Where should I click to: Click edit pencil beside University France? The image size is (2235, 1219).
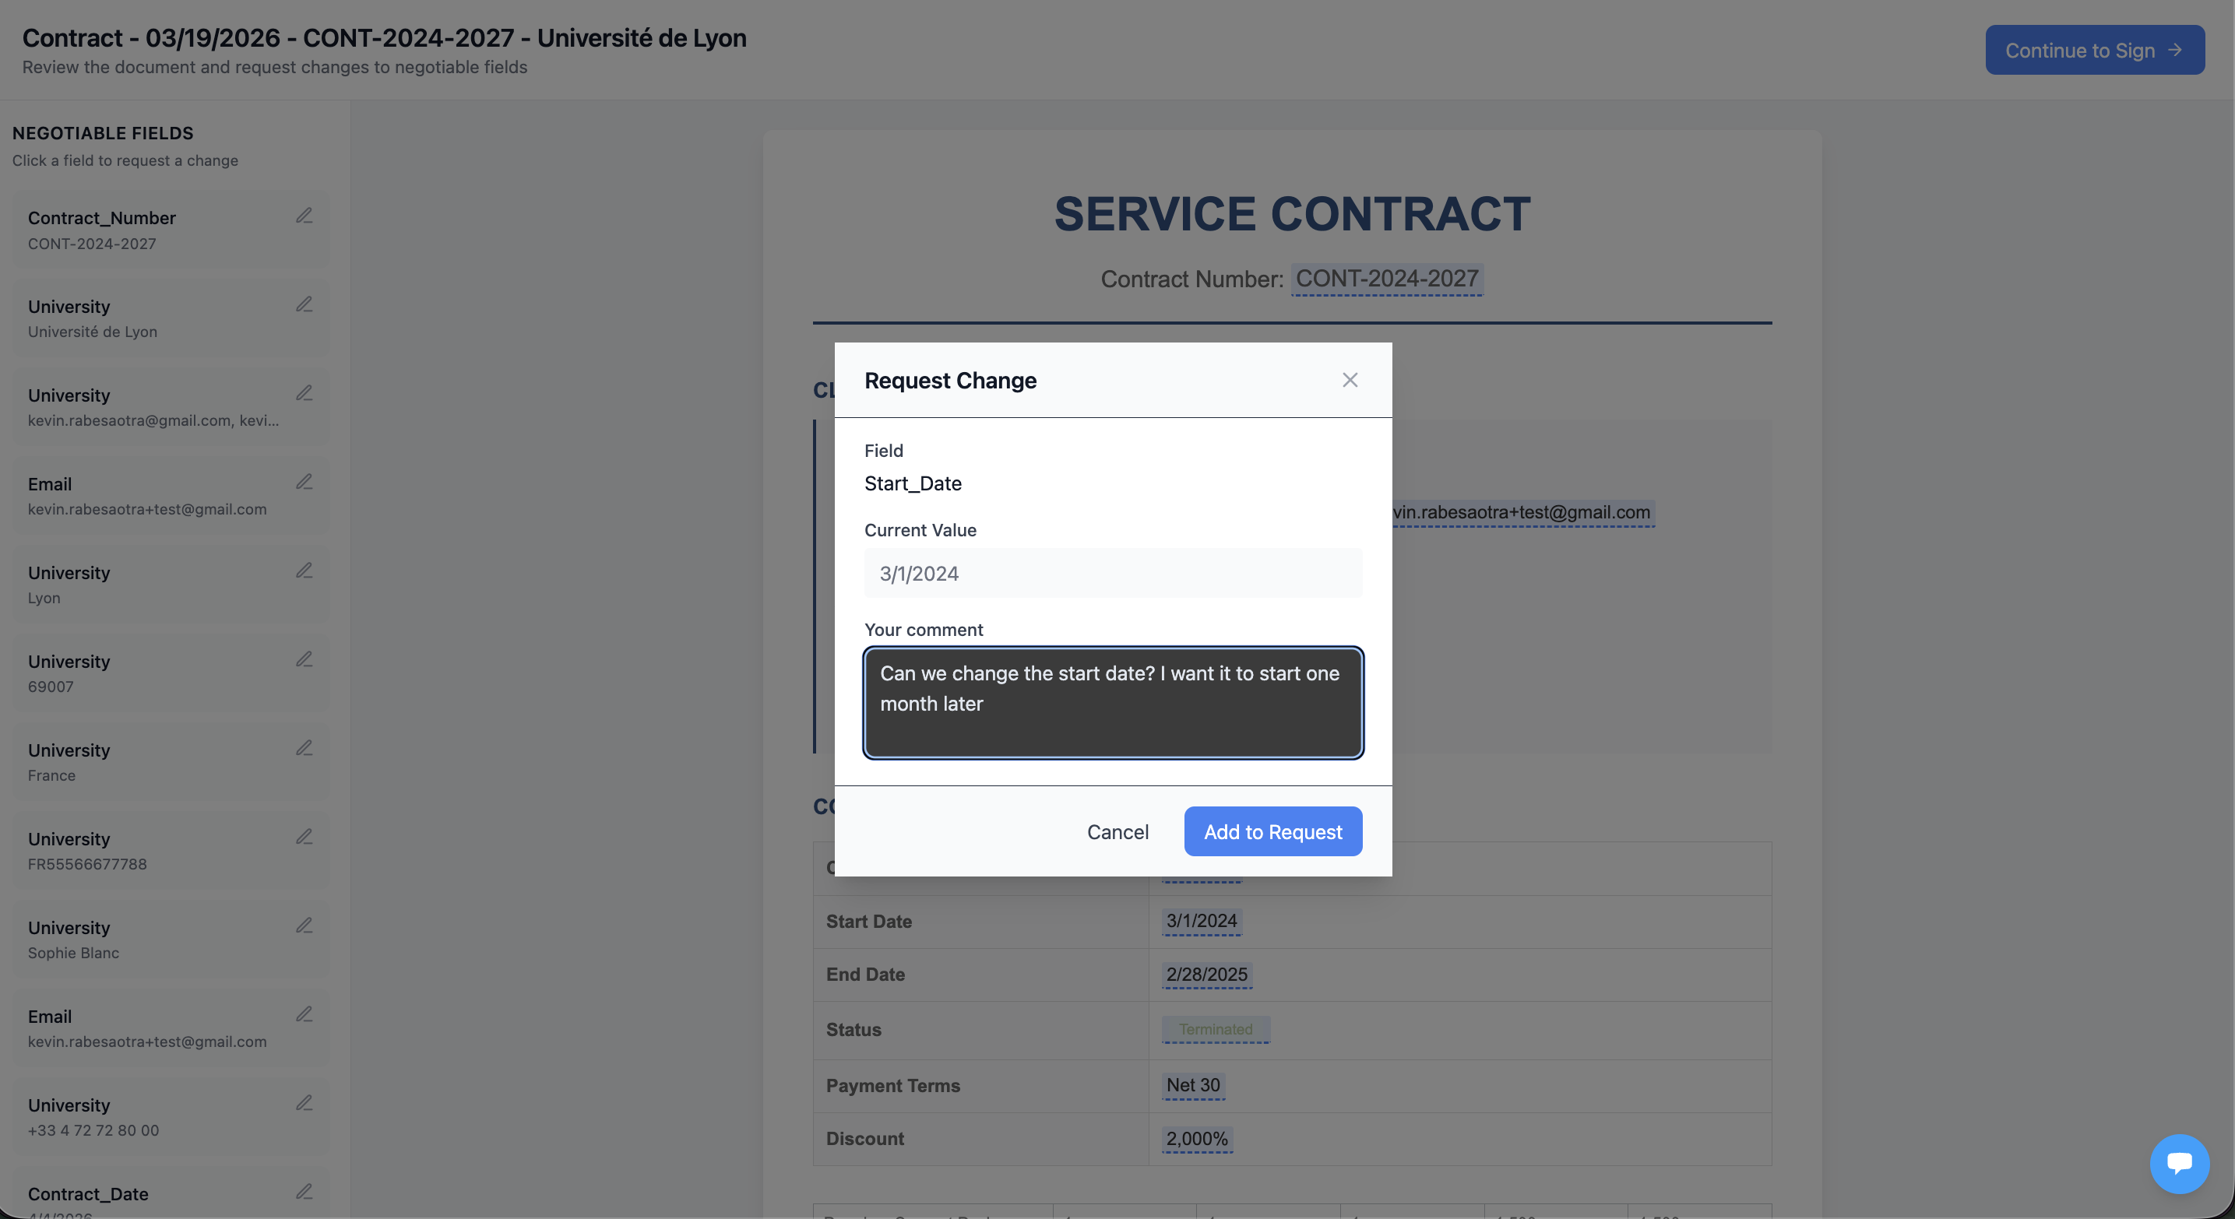coord(304,748)
